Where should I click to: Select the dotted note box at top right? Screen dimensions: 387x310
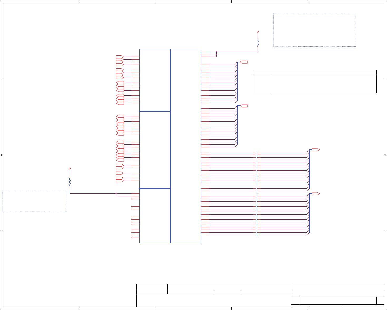315,30
